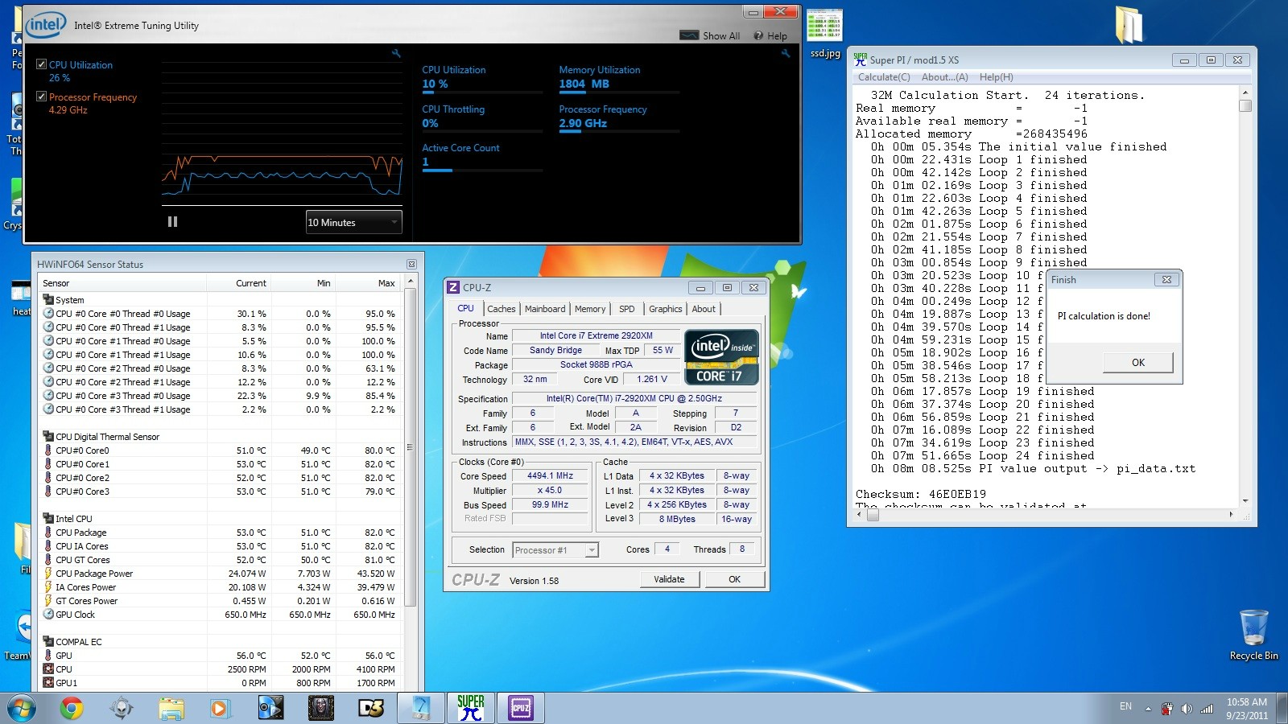Open graph settings wrench in Intel XTU
Screen dimensions: 1288x724
point(396,53)
